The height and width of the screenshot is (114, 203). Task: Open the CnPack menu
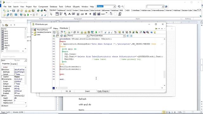68,7
